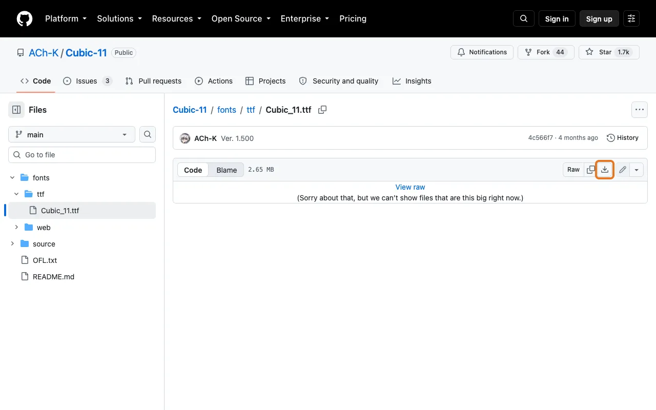The height and width of the screenshot is (410, 656).
Task: Click the GitHub logo icon
Action: 25,18
